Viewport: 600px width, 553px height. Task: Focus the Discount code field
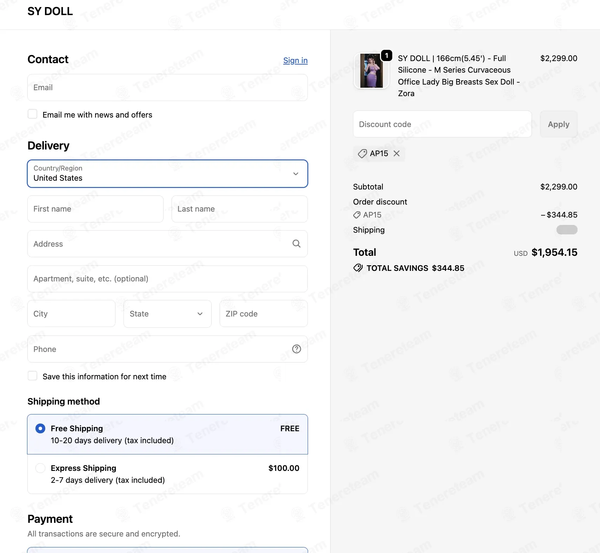tap(442, 124)
